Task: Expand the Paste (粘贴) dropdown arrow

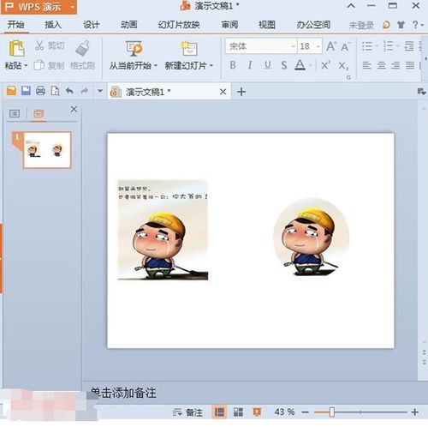Action: coord(26,66)
